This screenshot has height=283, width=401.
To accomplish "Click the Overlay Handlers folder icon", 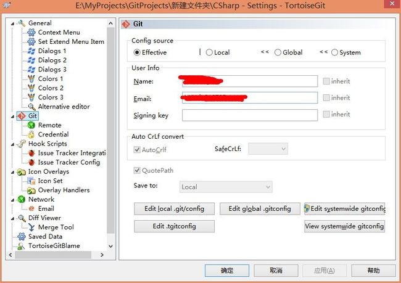I will (x=31, y=190).
